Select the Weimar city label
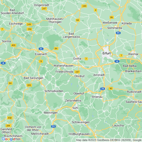 tap(133, 54)
